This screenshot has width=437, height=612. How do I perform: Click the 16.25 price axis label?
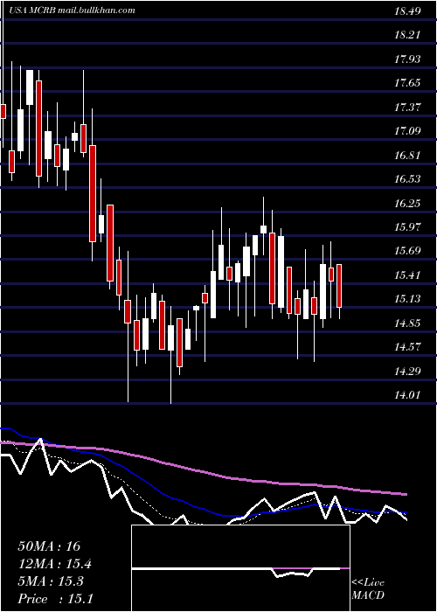407,204
